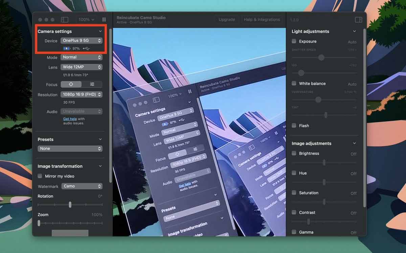This screenshot has width=406, height=253.
Task: Click the Tint slider handle
Action: (326, 115)
